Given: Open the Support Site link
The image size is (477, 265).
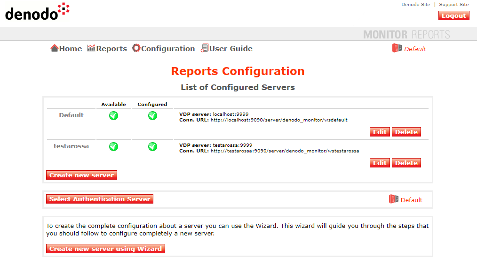Looking at the screenshot, I should pyautogui.click(x=453, y=5).
